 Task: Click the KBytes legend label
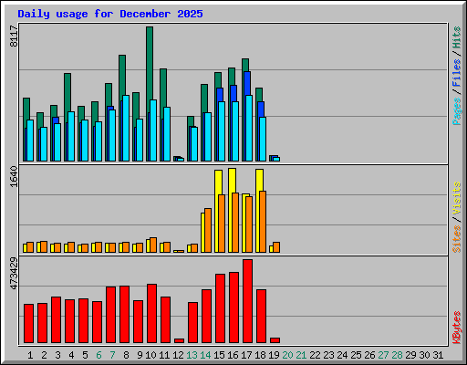tap(456, 328)
